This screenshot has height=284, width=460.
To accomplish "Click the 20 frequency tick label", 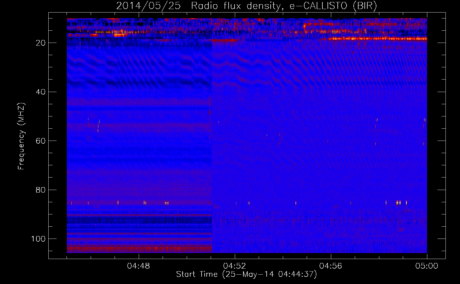I will click(41, 43).
